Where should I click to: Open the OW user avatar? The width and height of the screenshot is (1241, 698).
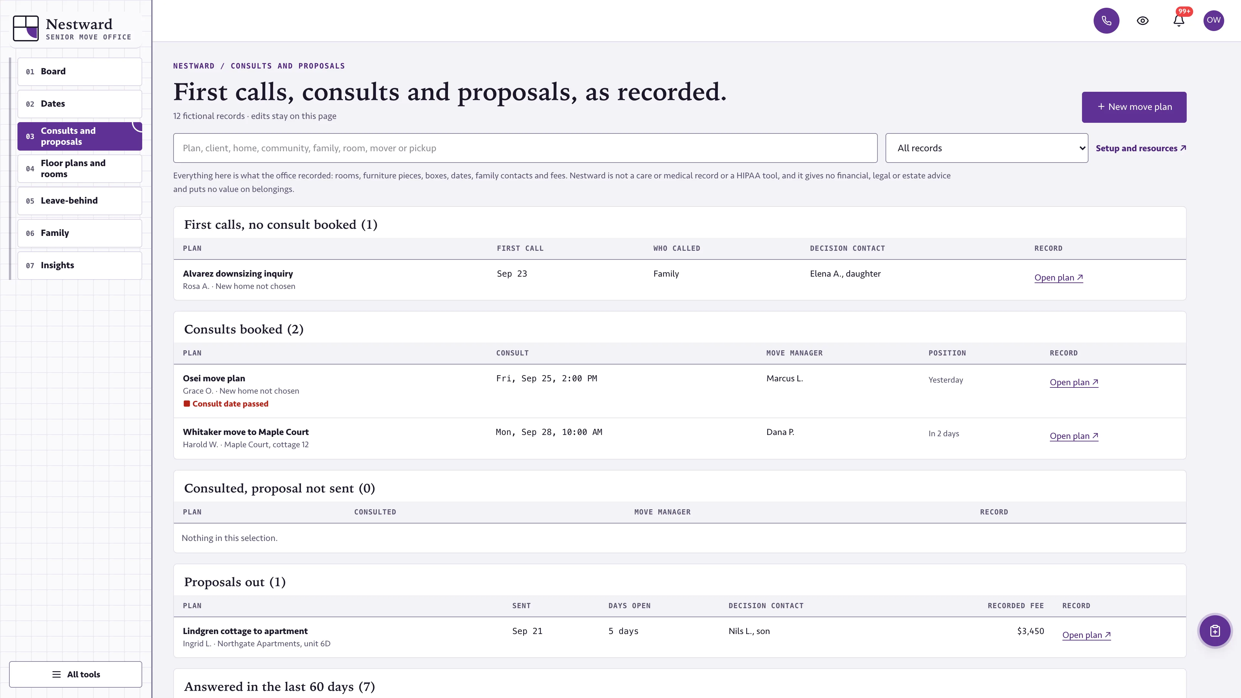(1214, 21)
